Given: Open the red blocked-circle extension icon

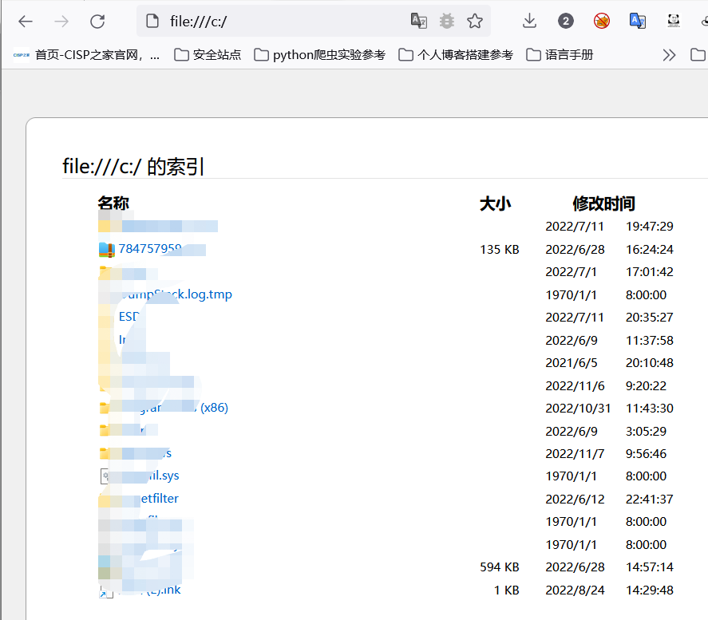Looking at the screenshot, I should (601, 21).
